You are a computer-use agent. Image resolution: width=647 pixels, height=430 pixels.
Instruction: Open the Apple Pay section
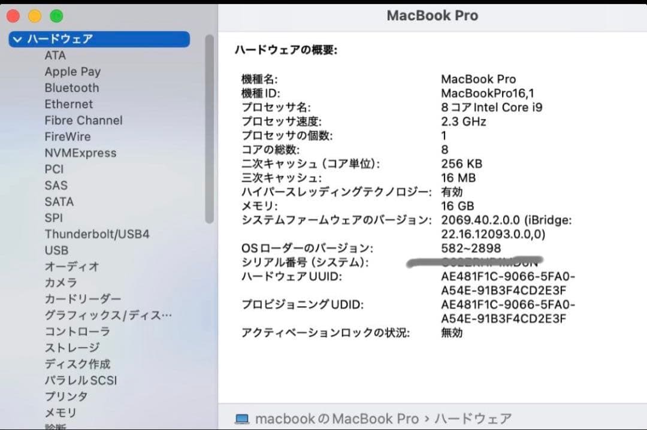coord(72,71)
